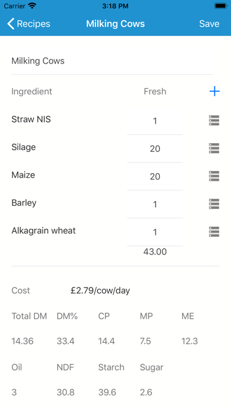Tap the reorder handle for Silage
The width and height of the screenshot is (231, 410).
(x=214, y=148)
